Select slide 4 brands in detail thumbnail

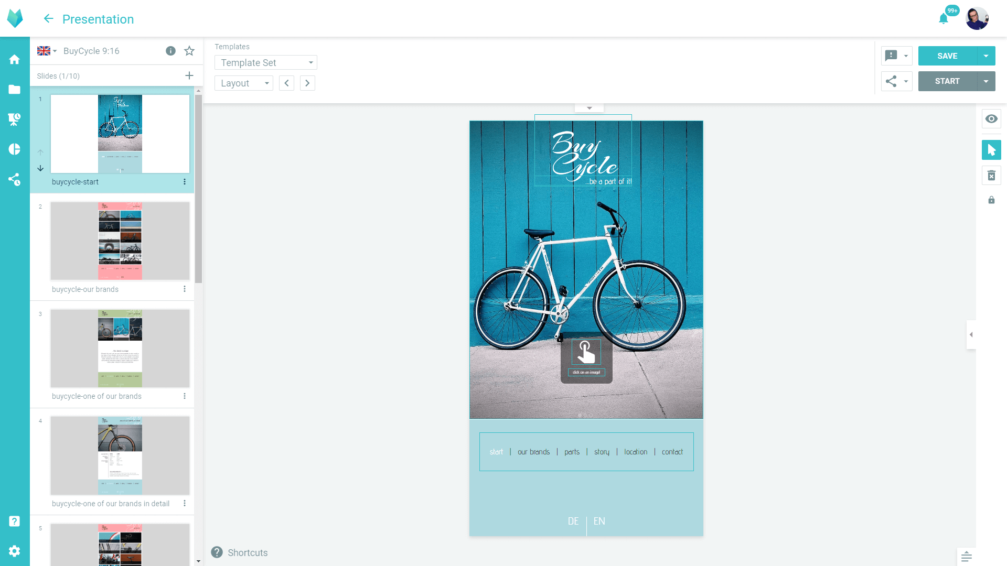click(x=120, y=455)
